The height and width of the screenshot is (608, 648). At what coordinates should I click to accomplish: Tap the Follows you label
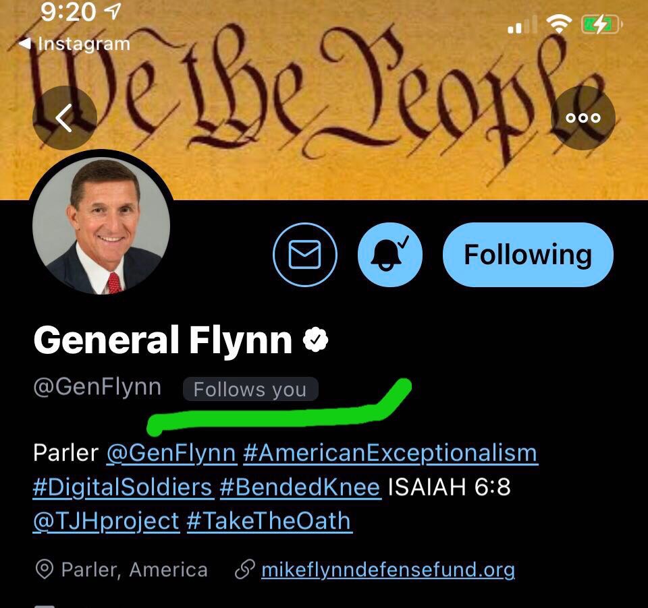(250, 390)
